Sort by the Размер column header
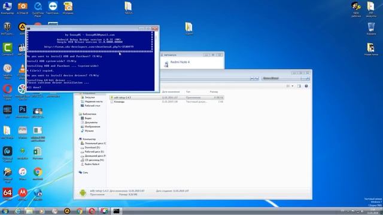The image size is (383, 215). [x=214, y=91]
